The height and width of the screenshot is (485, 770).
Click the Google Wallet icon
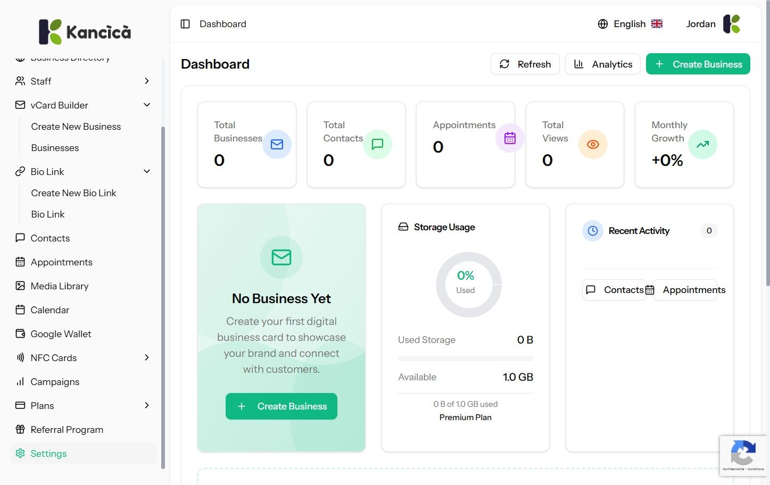(x=20, y=333)
